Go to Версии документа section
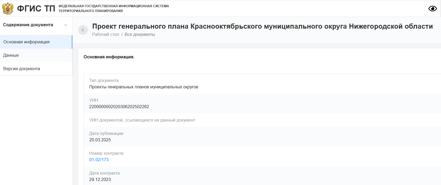This screenshot has width=441, height=185. pyautogui.click(x=21, y=69)
